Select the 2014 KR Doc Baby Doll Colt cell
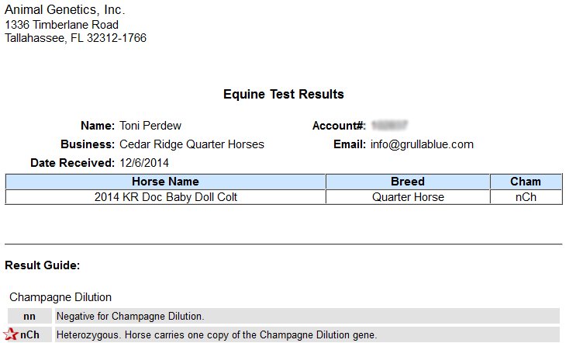 [165, 197]
